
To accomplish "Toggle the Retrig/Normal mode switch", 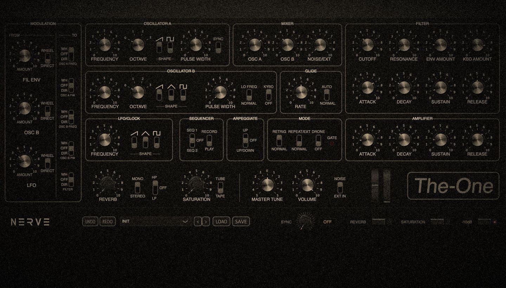I will pos(279,140).
